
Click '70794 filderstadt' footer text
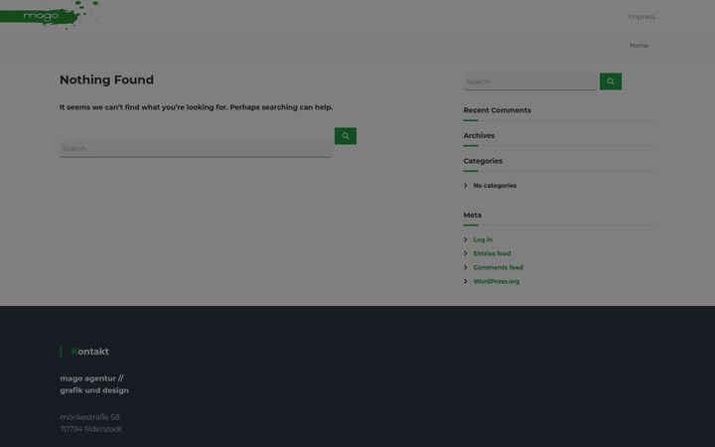[90, 429]
